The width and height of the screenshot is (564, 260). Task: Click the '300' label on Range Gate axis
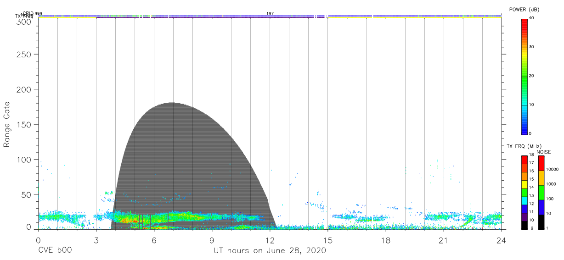(x=24, y=22)
